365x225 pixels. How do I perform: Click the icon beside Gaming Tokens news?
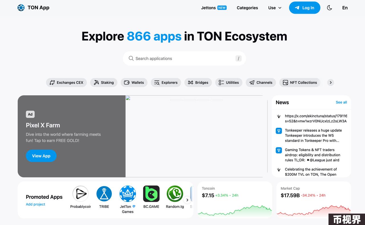point(279,150)
